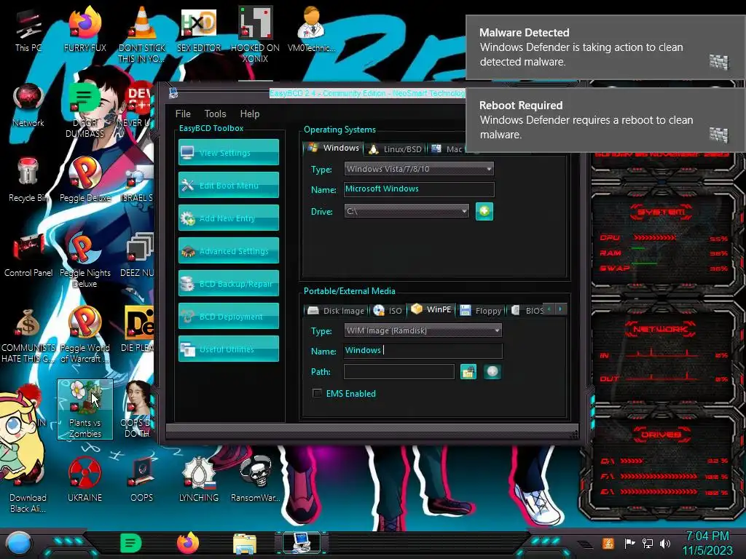Click EasyBCD title bar app icon
This screenshot has width=746, height=559.
tap(173, 92)
